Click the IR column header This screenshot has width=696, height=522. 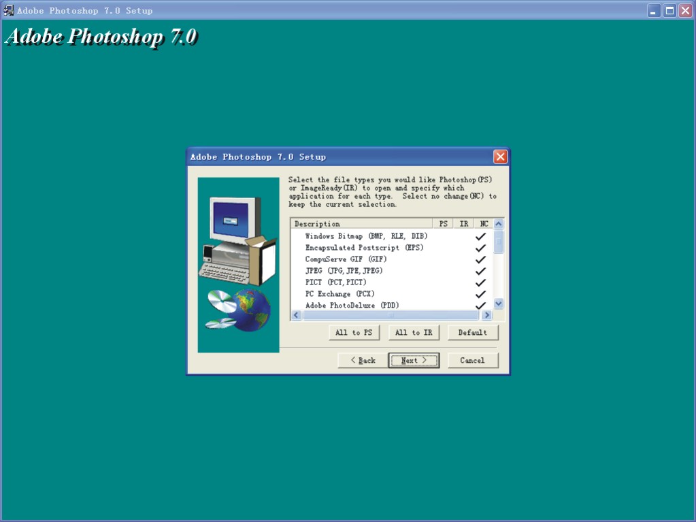[463, 224]
